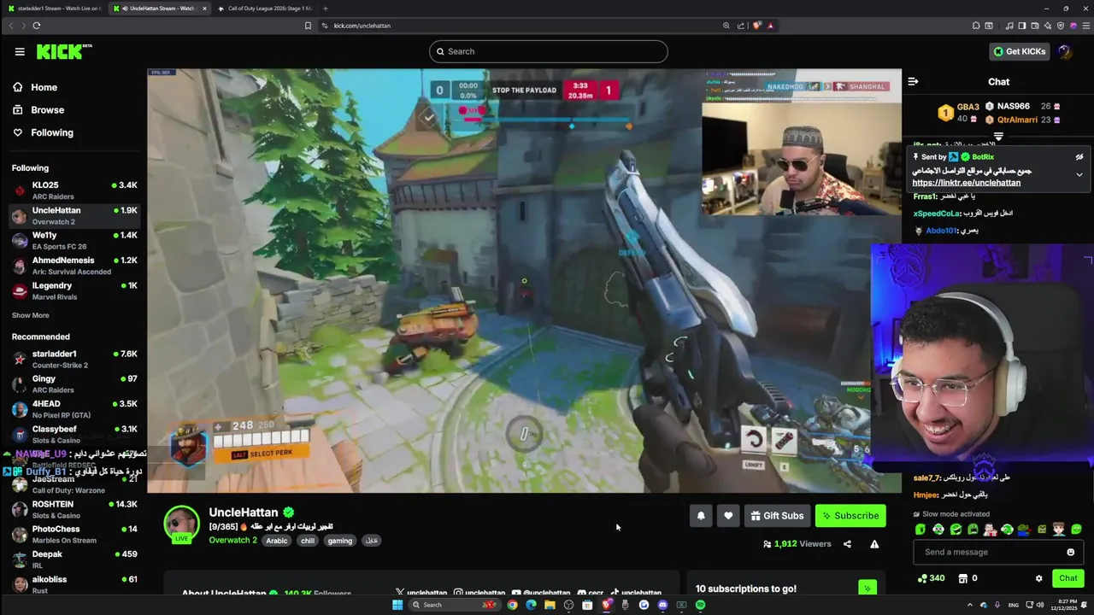1094x615 pixels.
Task: Open Spotify from taskbar
Action: click(x=700, y=605)
